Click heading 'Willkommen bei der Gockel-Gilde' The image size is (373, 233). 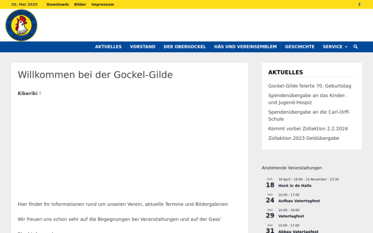point(95,75)
